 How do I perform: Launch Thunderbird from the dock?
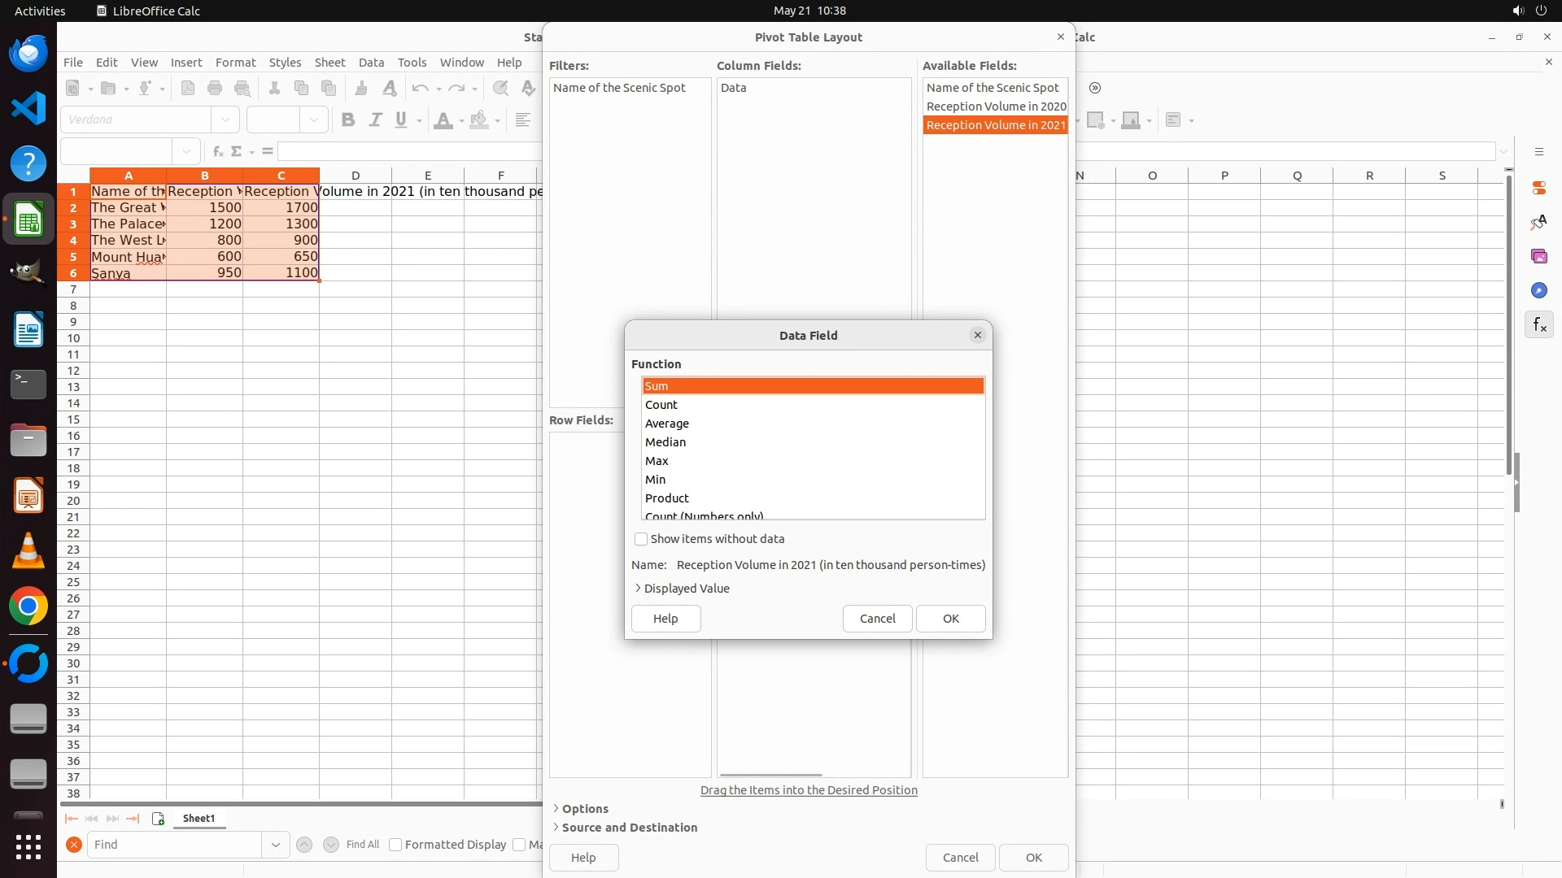(x=28, y=54)
